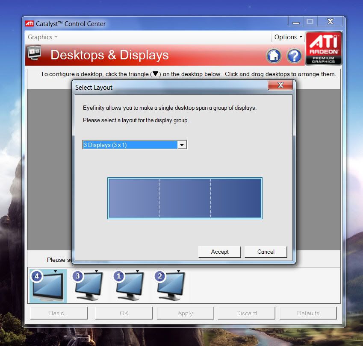
Task: Open the triangle menu on display 1
Action: pyautogui.click(x=137, y=271)
